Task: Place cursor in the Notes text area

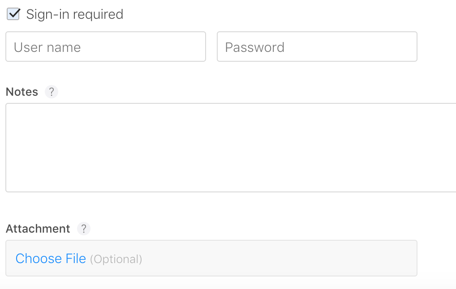Action: pyautogui.click(x=231, y=148)
